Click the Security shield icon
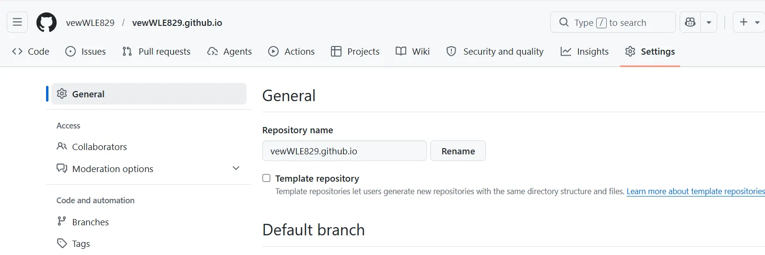Screen dimensions: 765x255 (451, 51)
